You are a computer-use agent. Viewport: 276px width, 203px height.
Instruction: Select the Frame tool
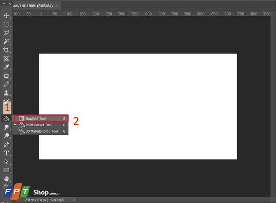(x=6, y=58)
